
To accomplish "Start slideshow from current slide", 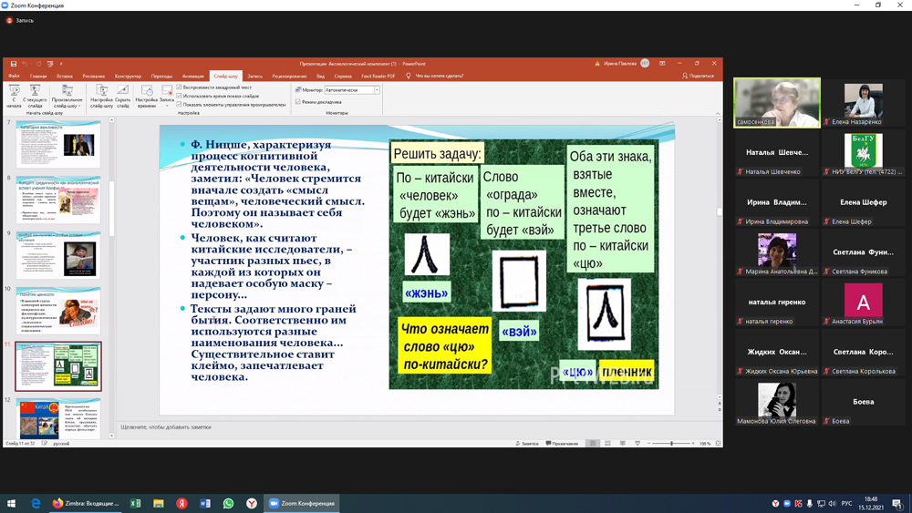I will [x=35, y=93].
